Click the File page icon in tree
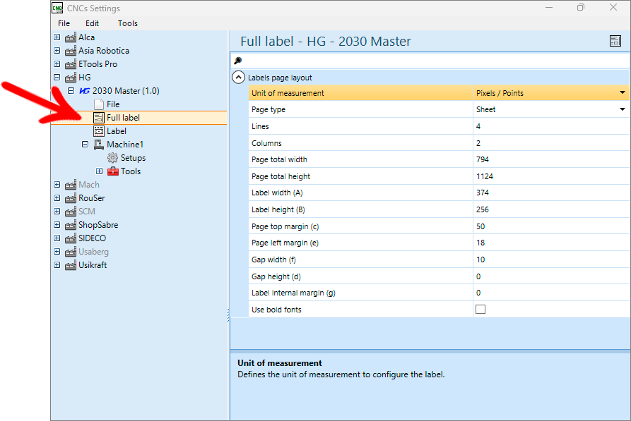 point(99,104)
